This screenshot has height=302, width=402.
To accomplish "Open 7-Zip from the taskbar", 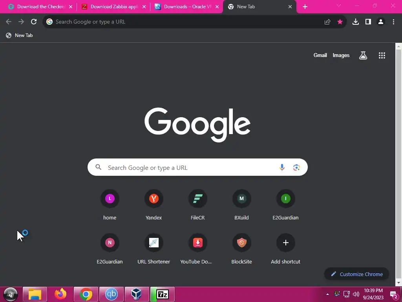I will (163, 294).
